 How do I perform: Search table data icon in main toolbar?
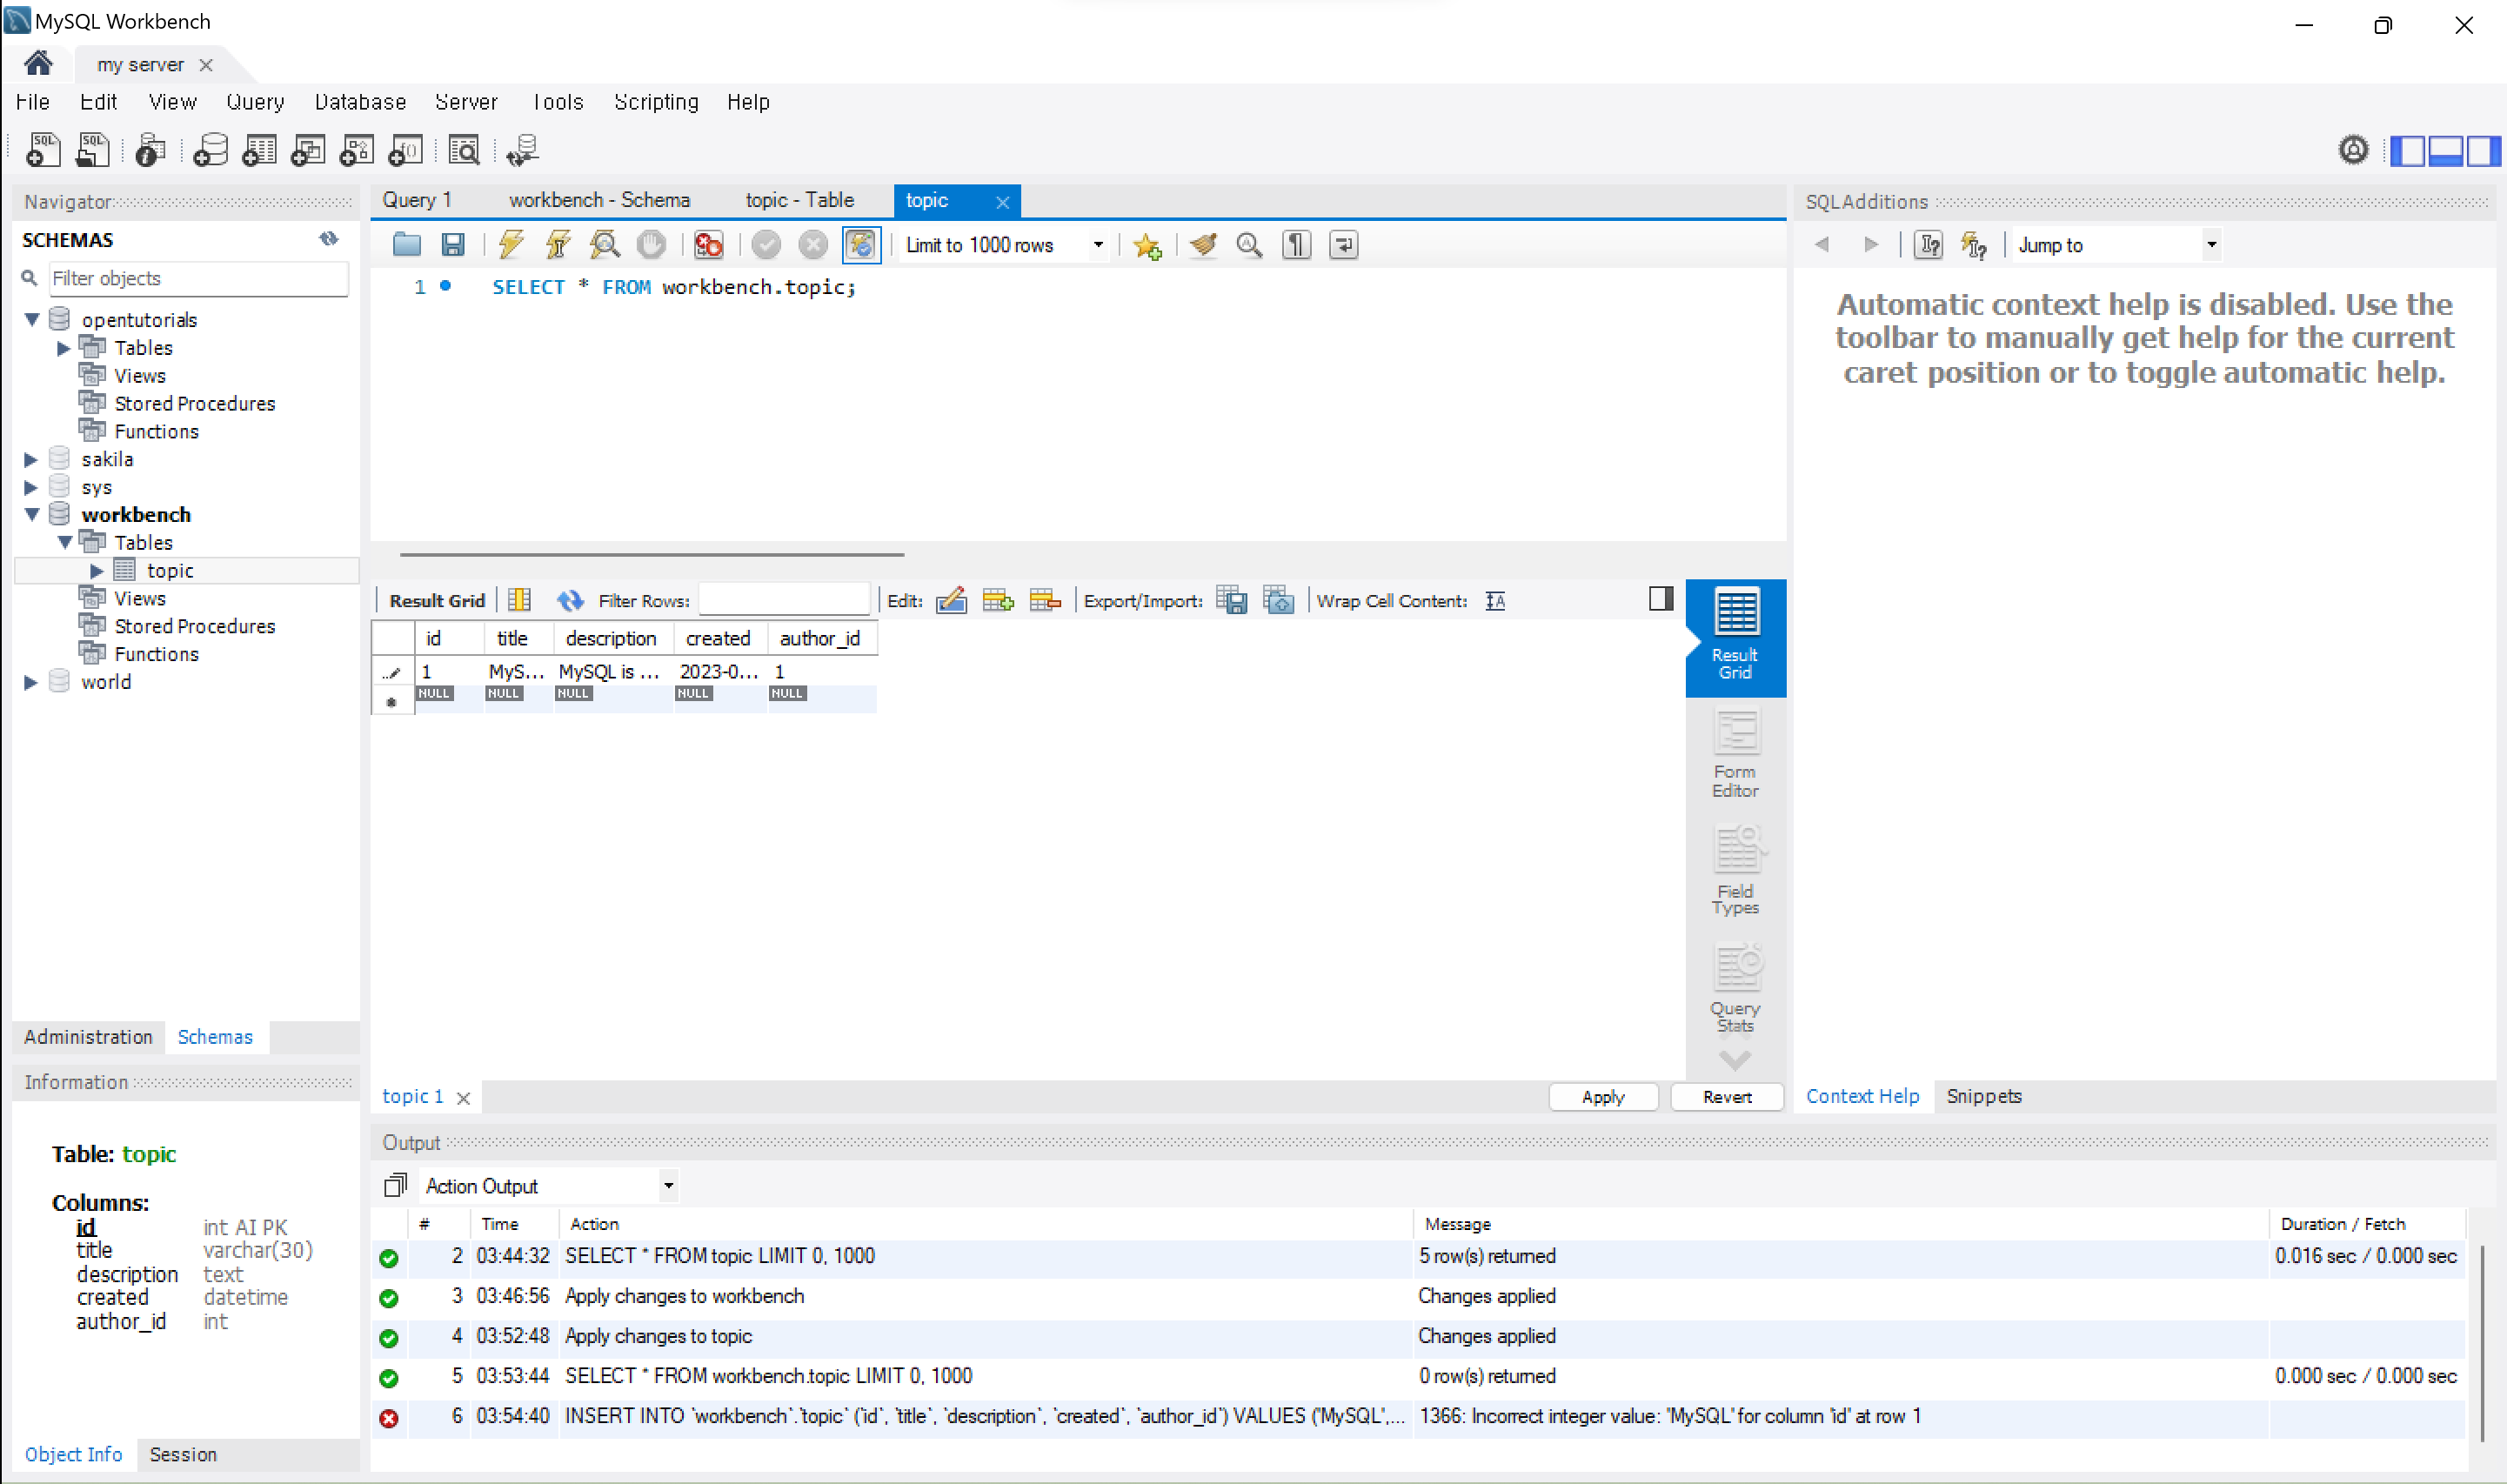(464, 150)
